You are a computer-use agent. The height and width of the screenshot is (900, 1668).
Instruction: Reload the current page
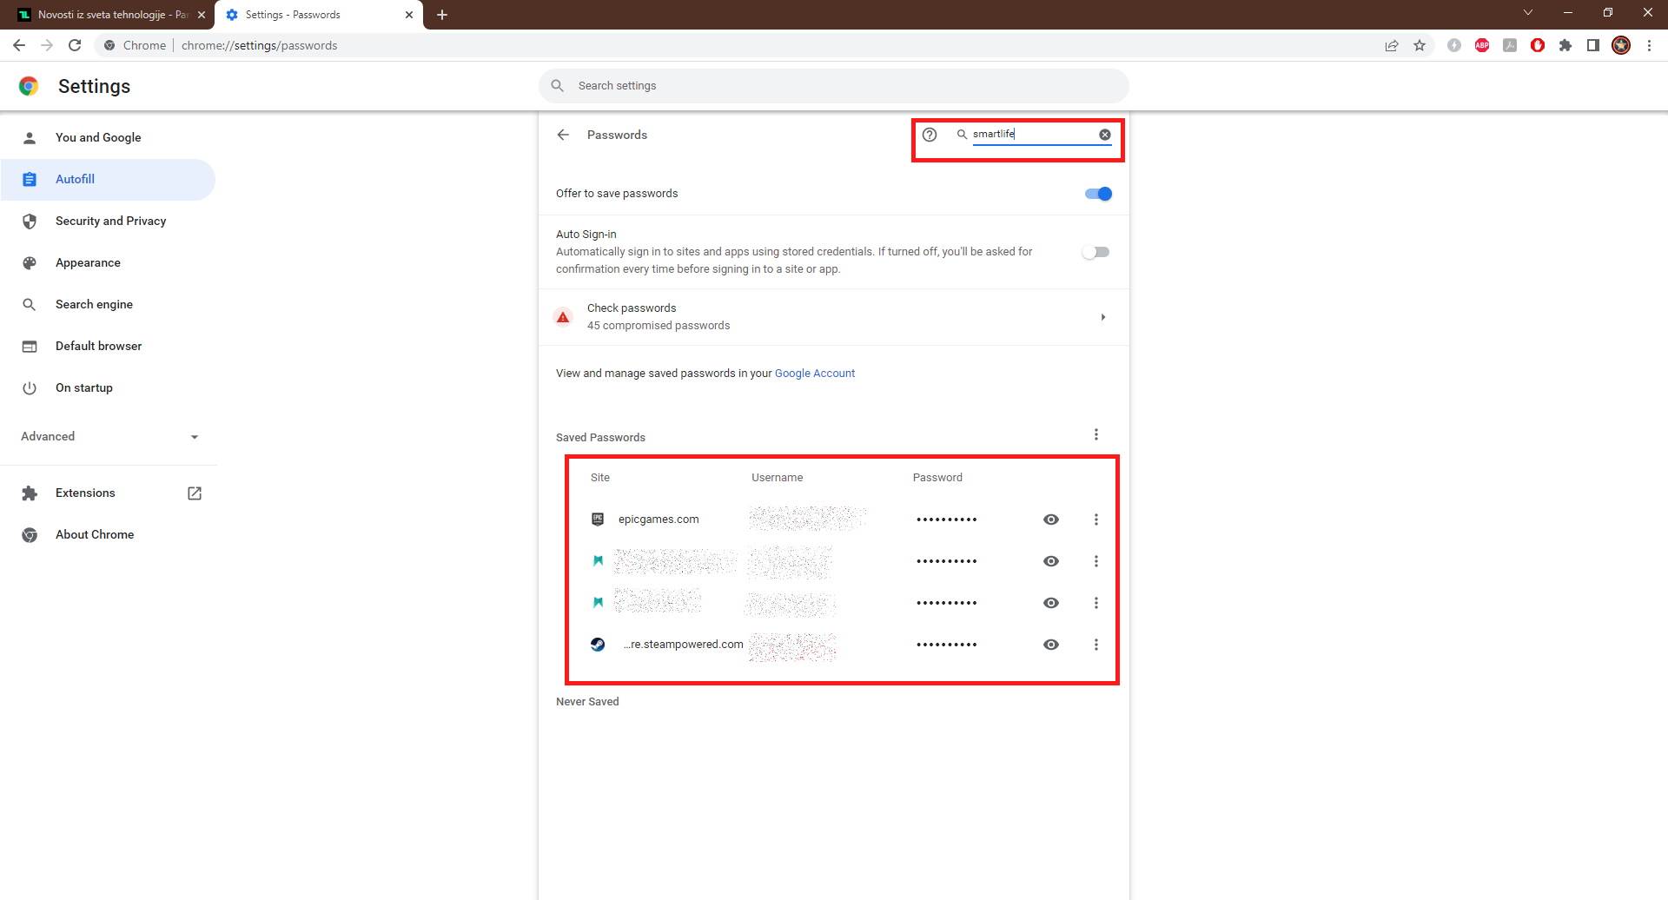pos(75,45)
